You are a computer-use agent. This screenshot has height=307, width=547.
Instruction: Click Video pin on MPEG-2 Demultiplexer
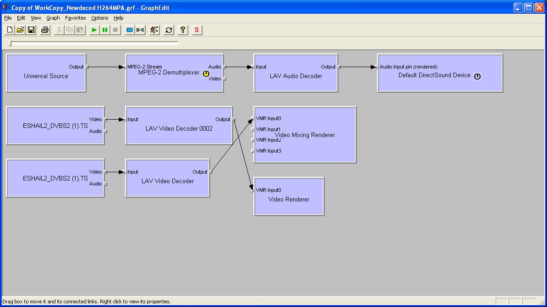click(x=224, y=79)
